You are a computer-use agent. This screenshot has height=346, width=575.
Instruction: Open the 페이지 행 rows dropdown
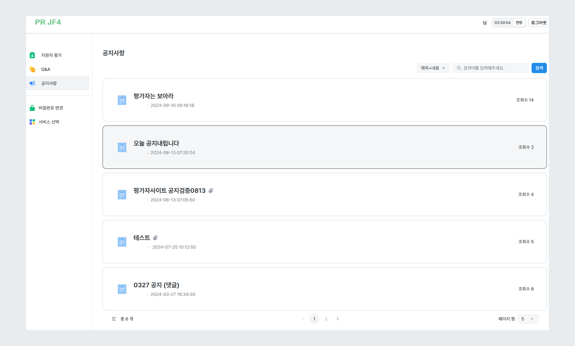pos(528,319)
